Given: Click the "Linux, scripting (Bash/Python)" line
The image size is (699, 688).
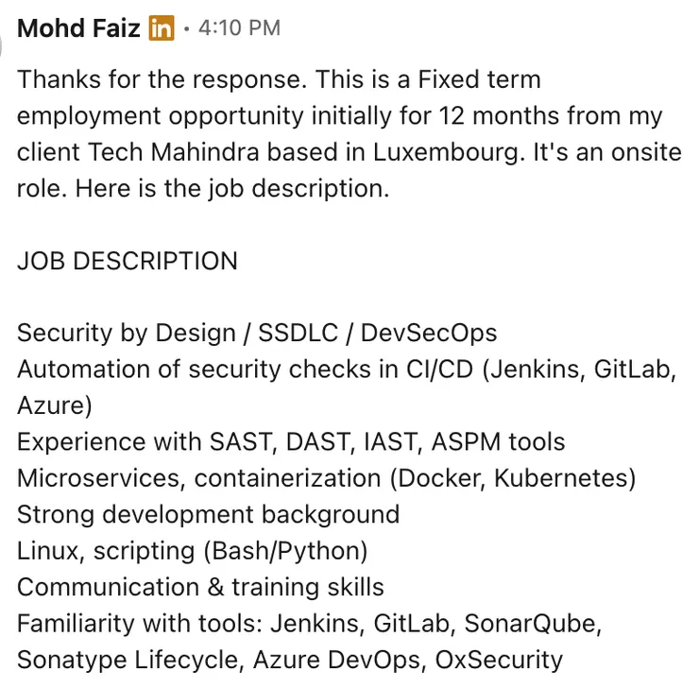Looking at the screenshot, I should (x=192, y=550).
